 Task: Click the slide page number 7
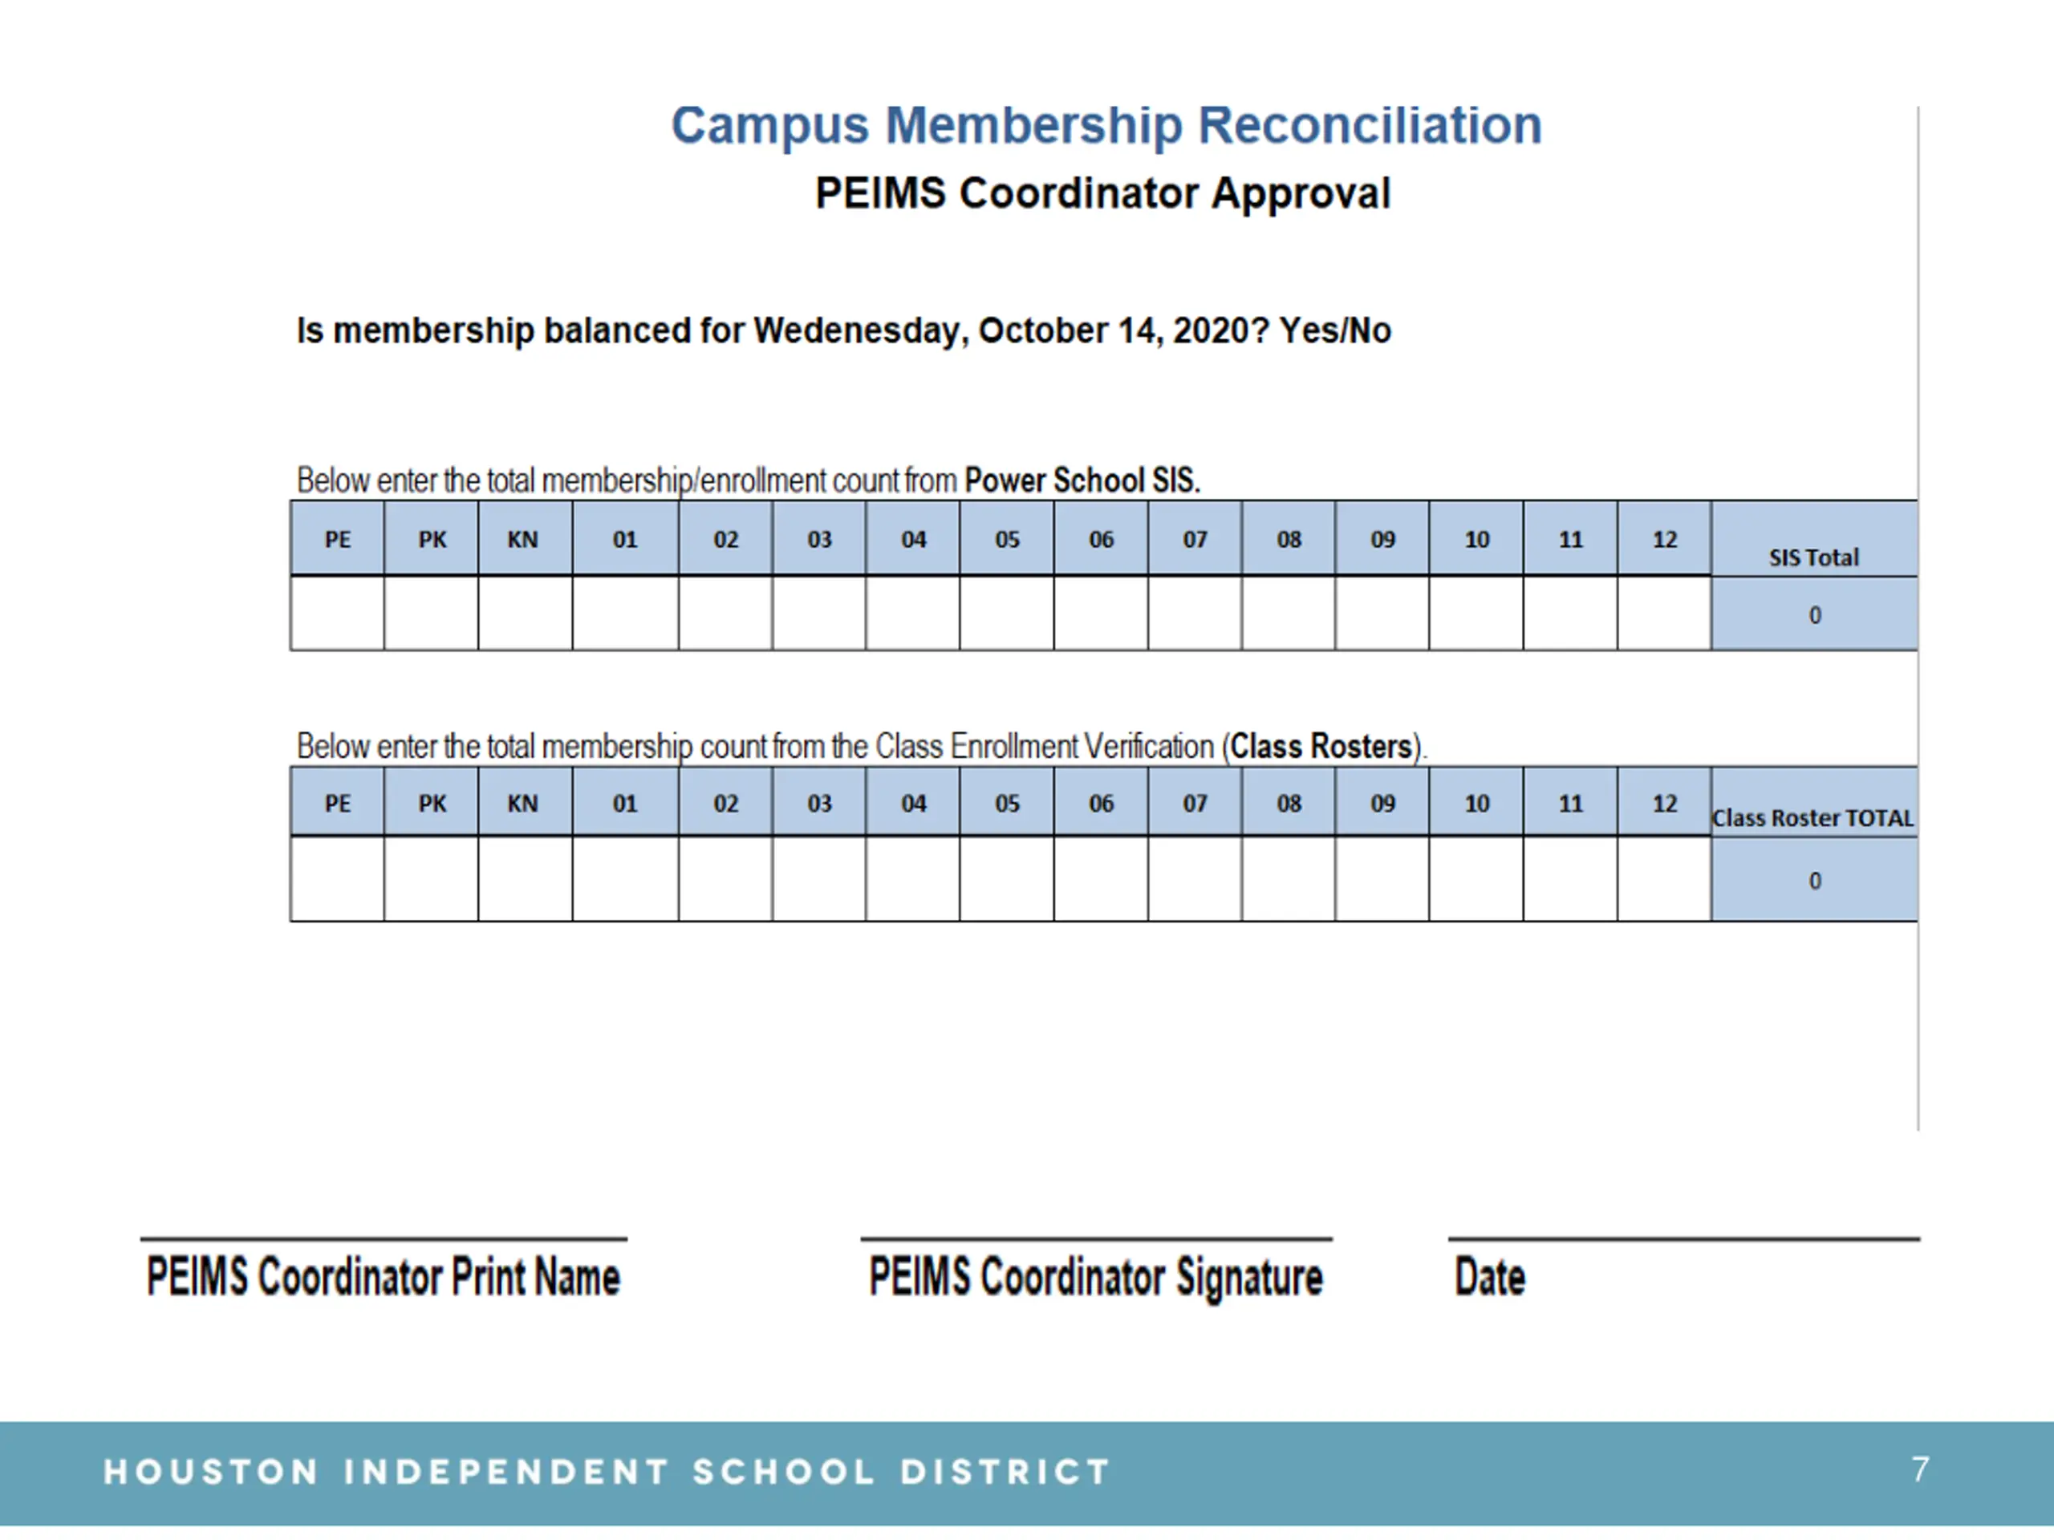click(1920, 1469)
